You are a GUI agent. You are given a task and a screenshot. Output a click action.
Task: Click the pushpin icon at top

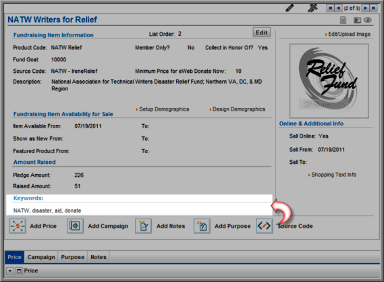[x=312, y=8]
